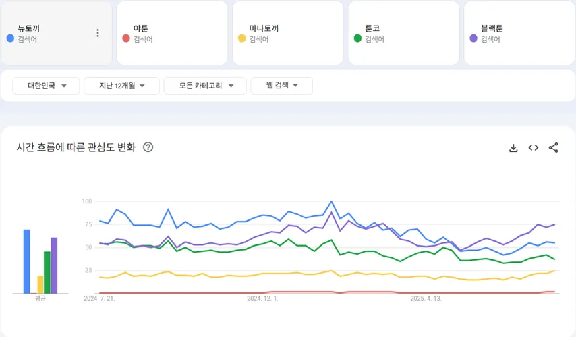Viewport: 576px width, 337px height.
Task: Click the yellow dot next to 마나토끼
Action: [241, 38]
